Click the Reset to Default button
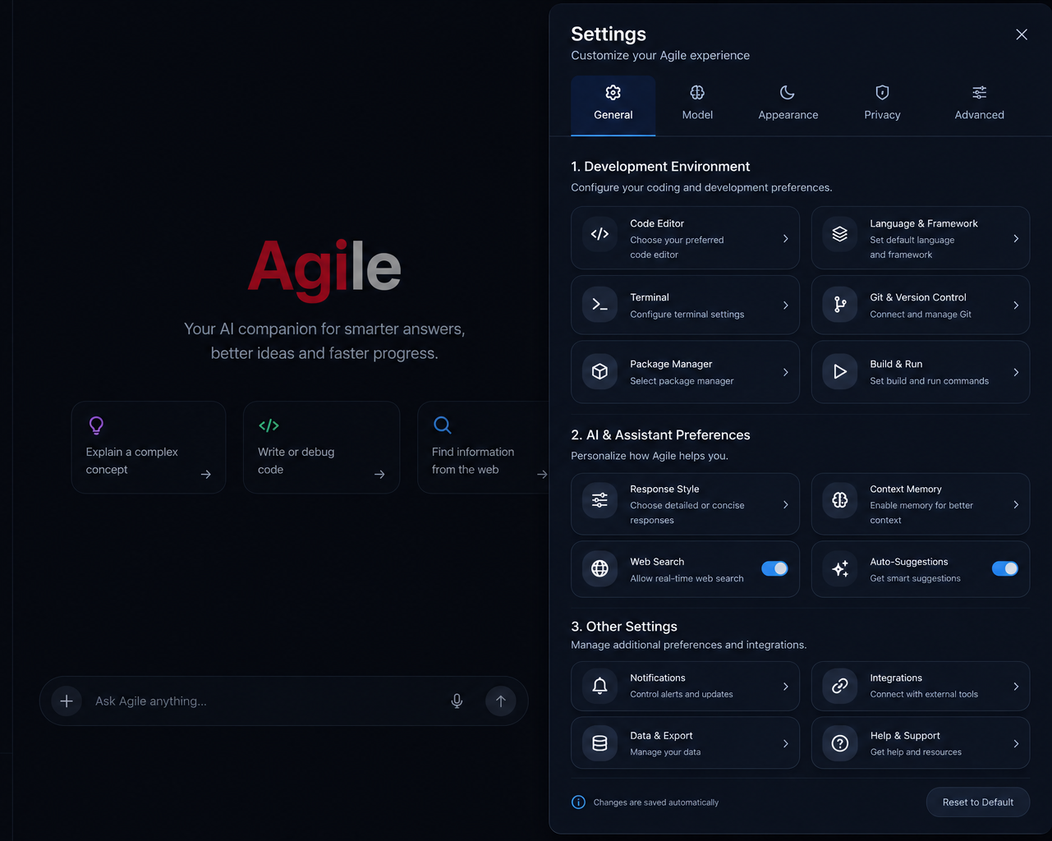The image size is (1052, 841). pyautogui.click(x=978, y=802)
